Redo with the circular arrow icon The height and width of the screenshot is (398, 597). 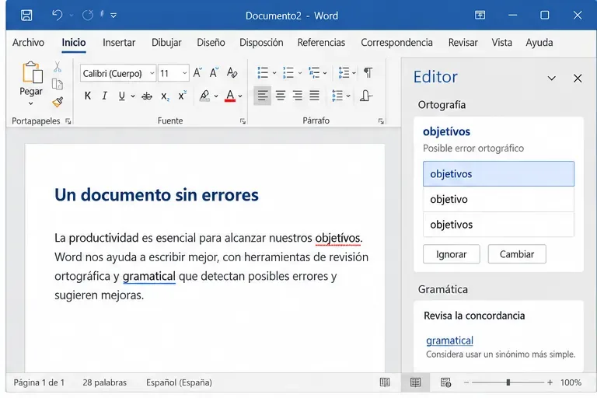pyautogui.click(x=88, y=16)
